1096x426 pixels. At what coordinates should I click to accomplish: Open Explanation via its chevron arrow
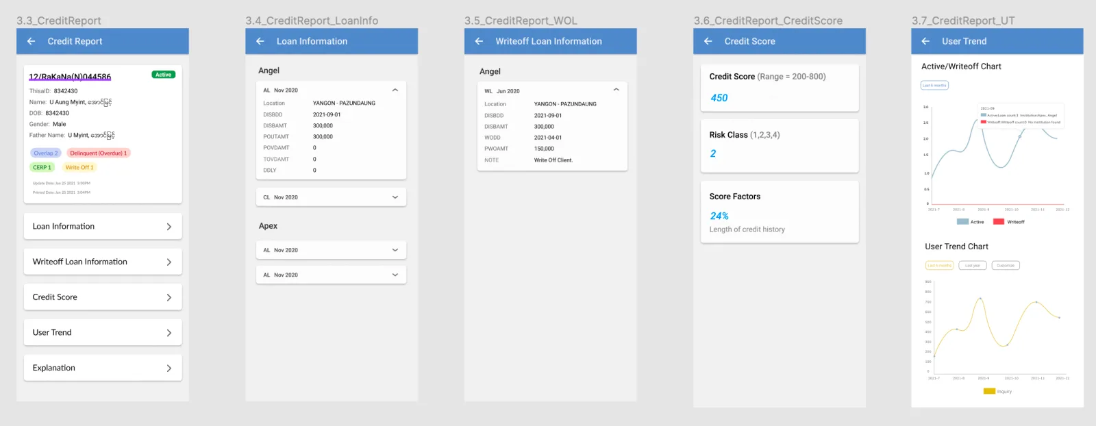[x=169, y=368]
